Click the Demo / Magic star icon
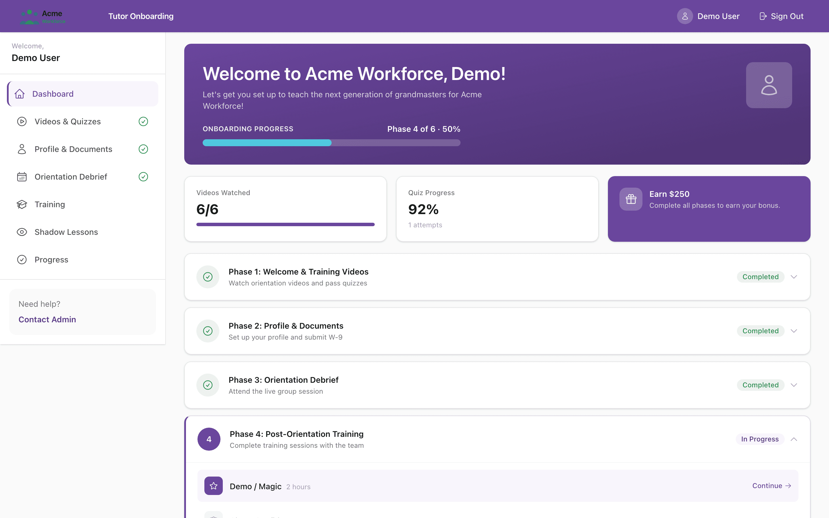 (213, 486)
